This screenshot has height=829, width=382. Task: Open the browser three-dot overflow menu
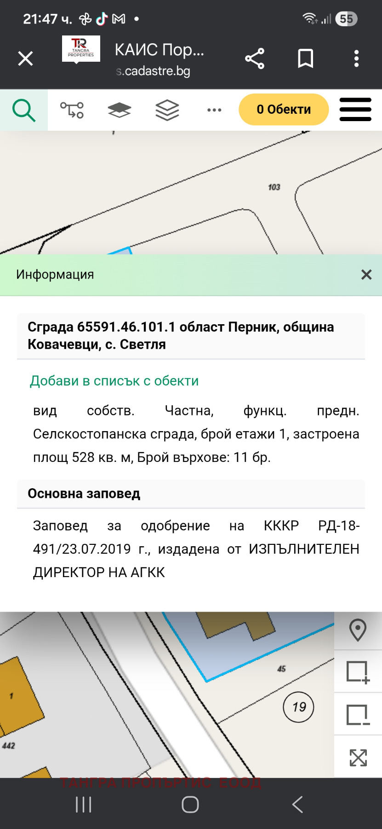point(356,59)
